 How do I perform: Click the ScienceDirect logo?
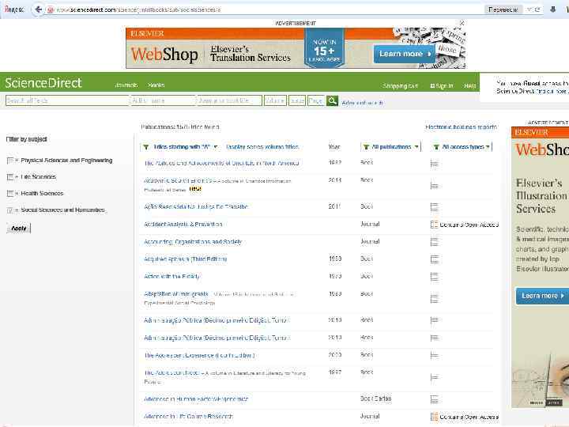[43, 83]
